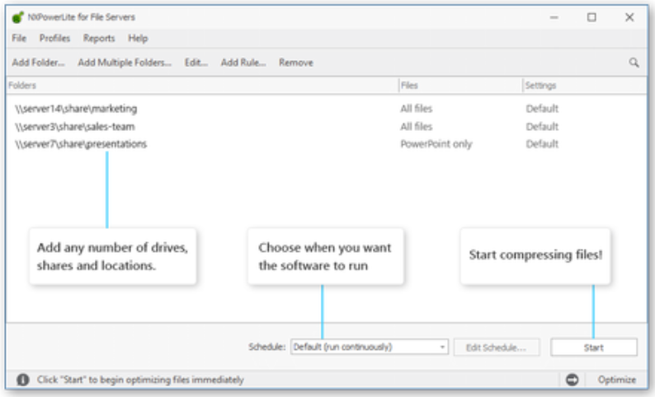655x397 pixels.
Task: Click 'Default' setting for marketing folder
Action: click(x=542, y=109)
